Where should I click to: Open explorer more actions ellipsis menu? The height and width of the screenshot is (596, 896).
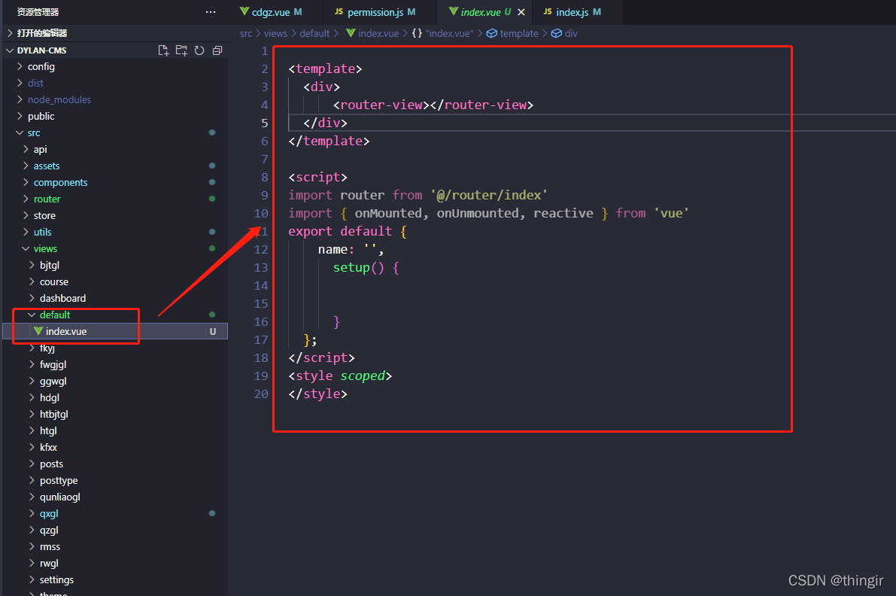point(211,12)
